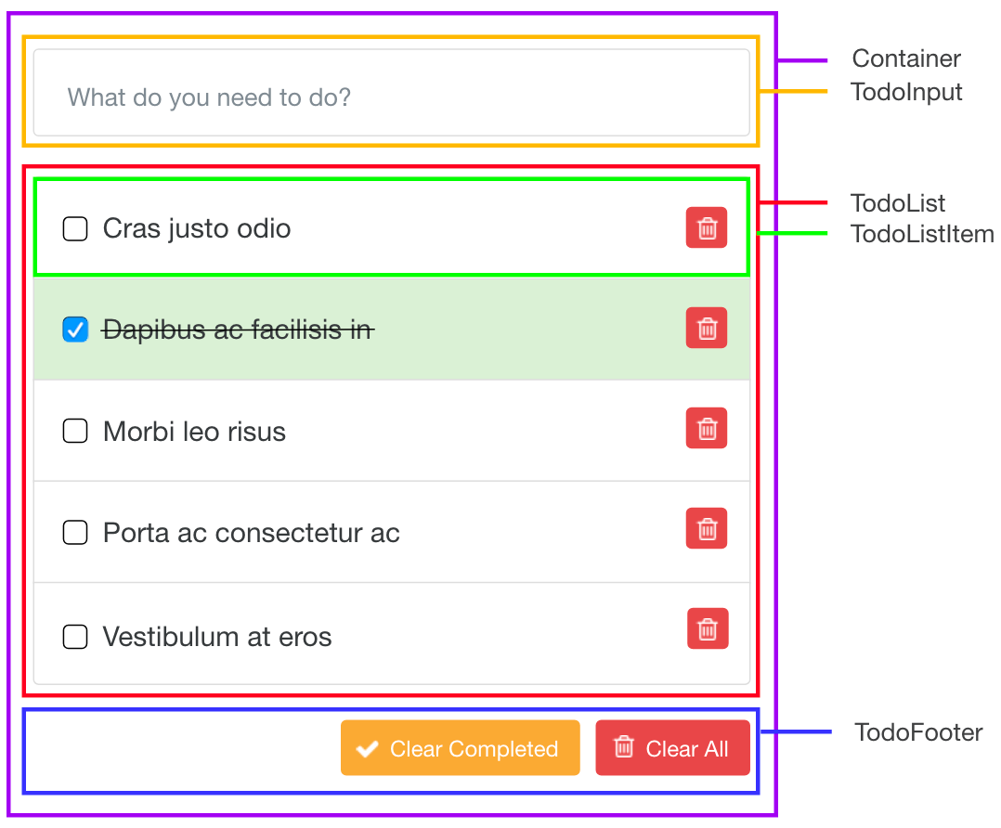Viewport: 1001px width, 828px height.
Task: Delete the Cras justo odio item
Action: coord(707,228)
